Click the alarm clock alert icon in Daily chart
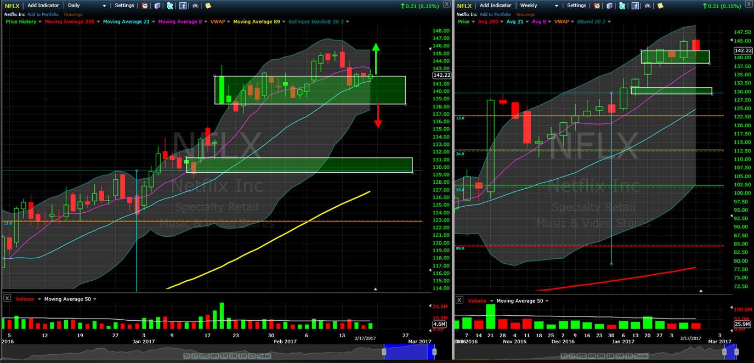Image resolution: width=754 pixels, height=363 pixels. [145, 5]
